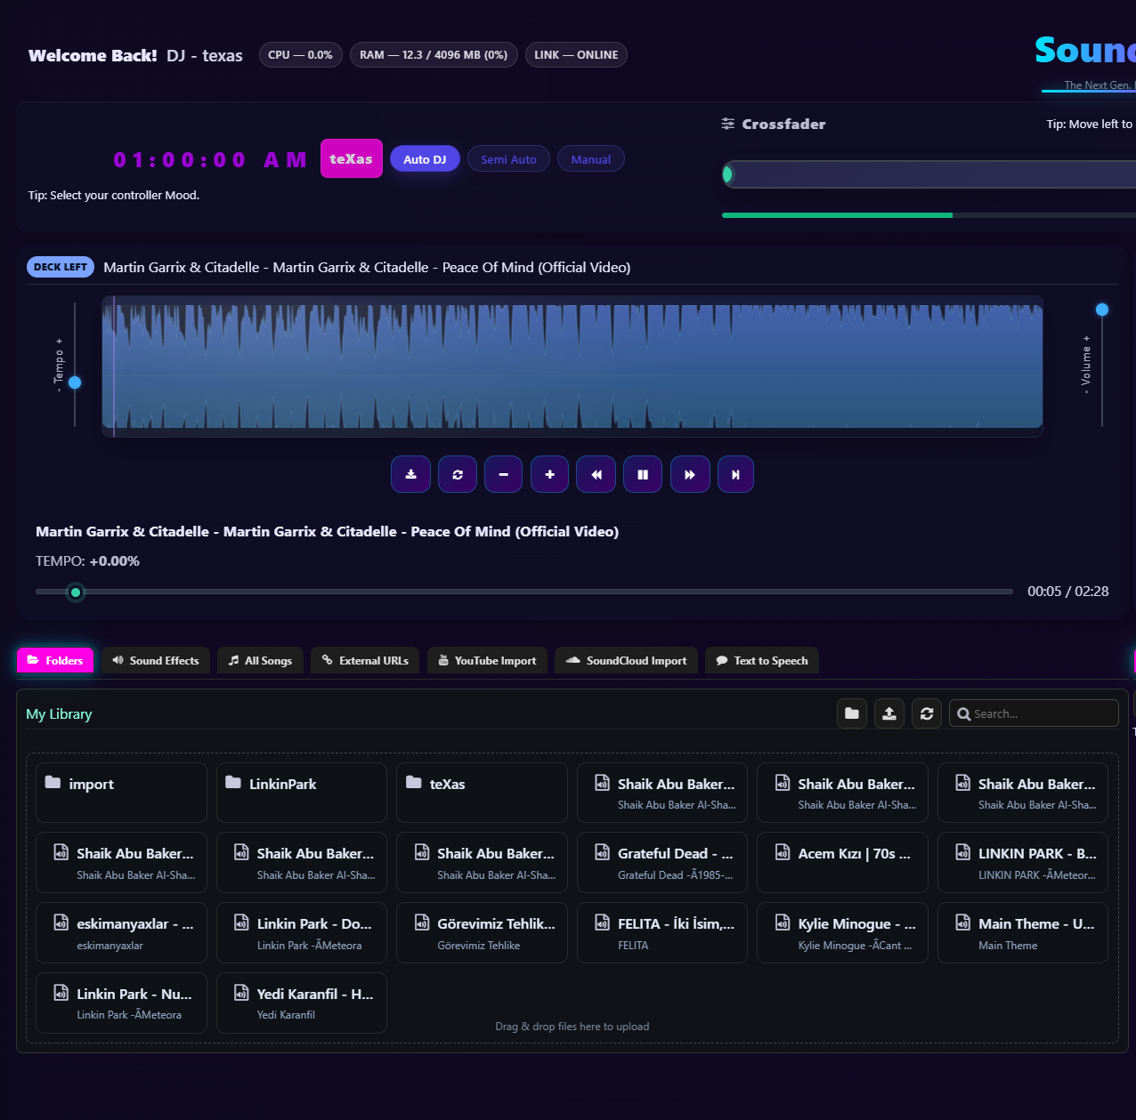
Task: Toggle the loop/sync icon on Deck Left
Action: point(458,474)
